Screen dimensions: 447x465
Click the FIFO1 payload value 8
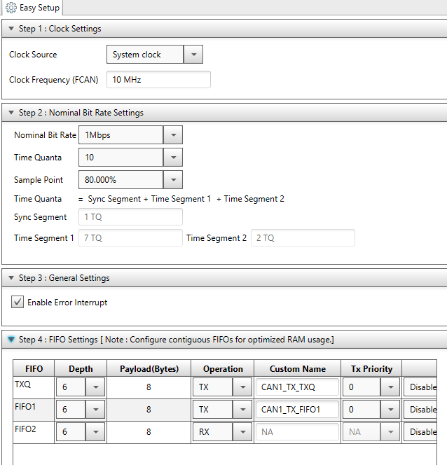click(x=149, y=410)
